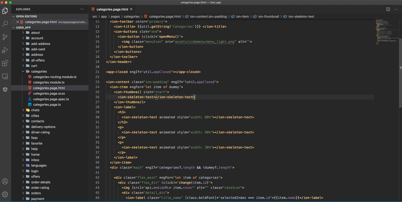Open the Remote Explorer view
This screenshot has height=202, width=402.
click(5, 77)
